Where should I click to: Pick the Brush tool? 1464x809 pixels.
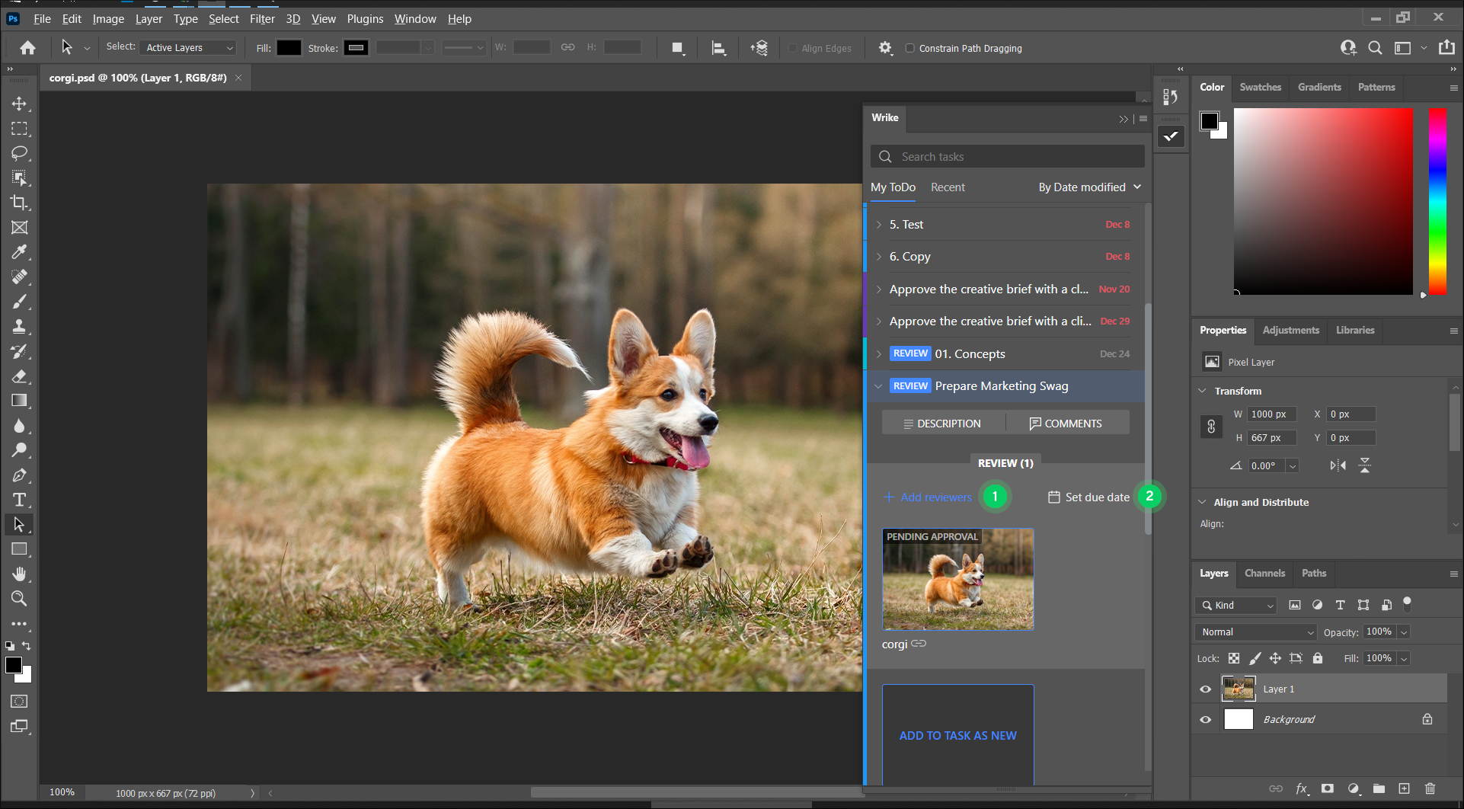pyautogui.click(x=21, y=302)
